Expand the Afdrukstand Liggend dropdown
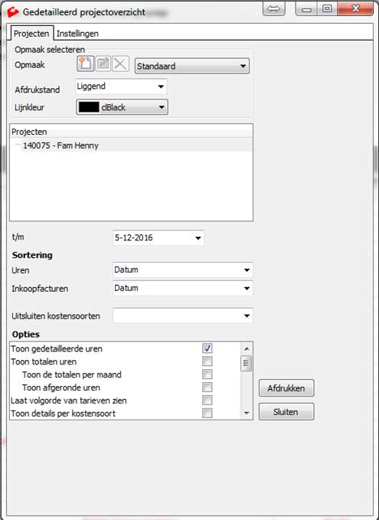The image size is (379, 520). click(x=121, y=87)
